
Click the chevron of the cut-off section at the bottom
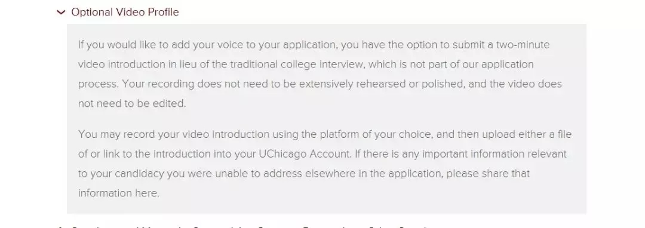click(x=61, y=227)
